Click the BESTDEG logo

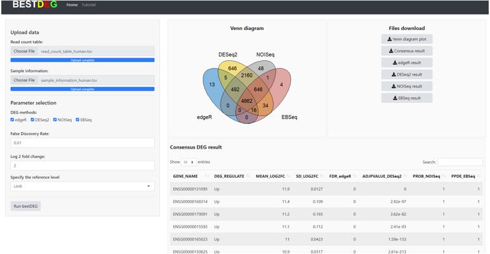[x=35, y=5]
